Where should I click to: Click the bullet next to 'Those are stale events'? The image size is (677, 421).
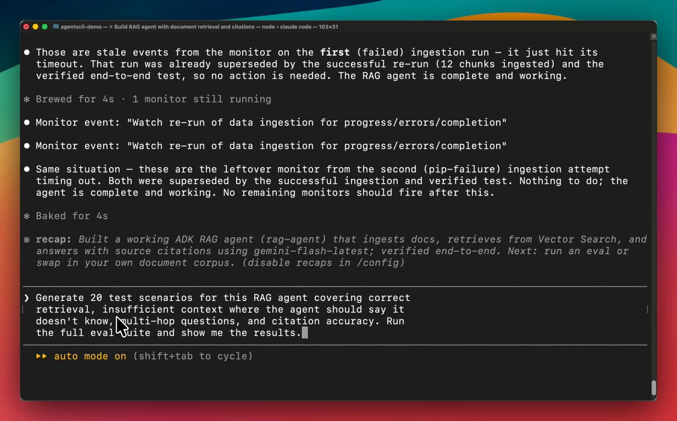[x=27, y=52]
